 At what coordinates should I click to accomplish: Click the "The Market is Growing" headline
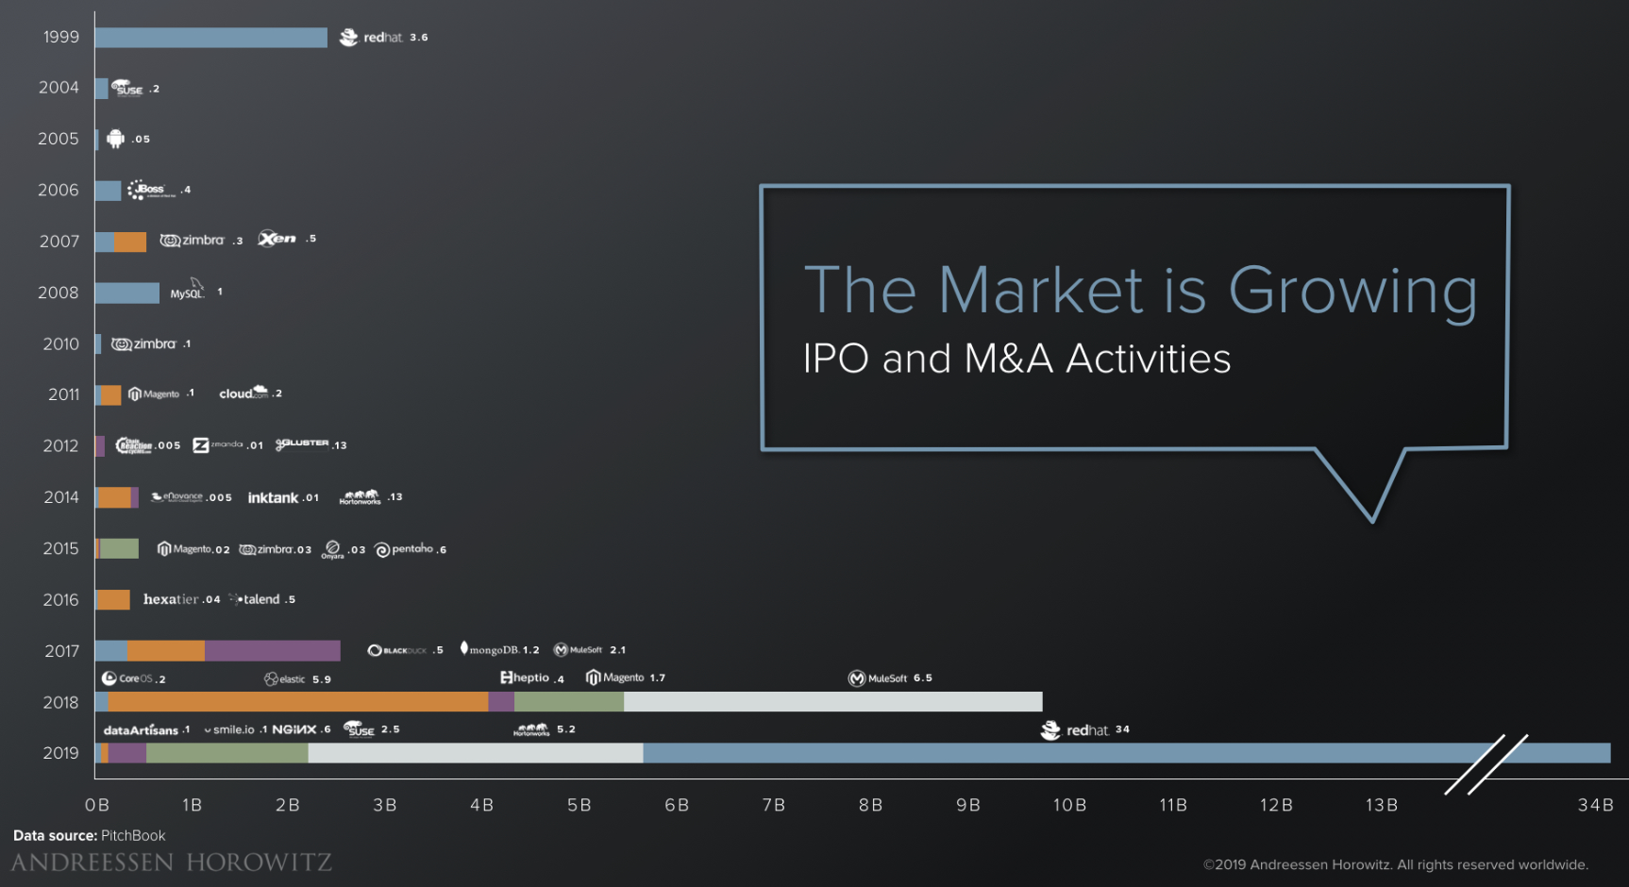click(x=1140, y=291)
